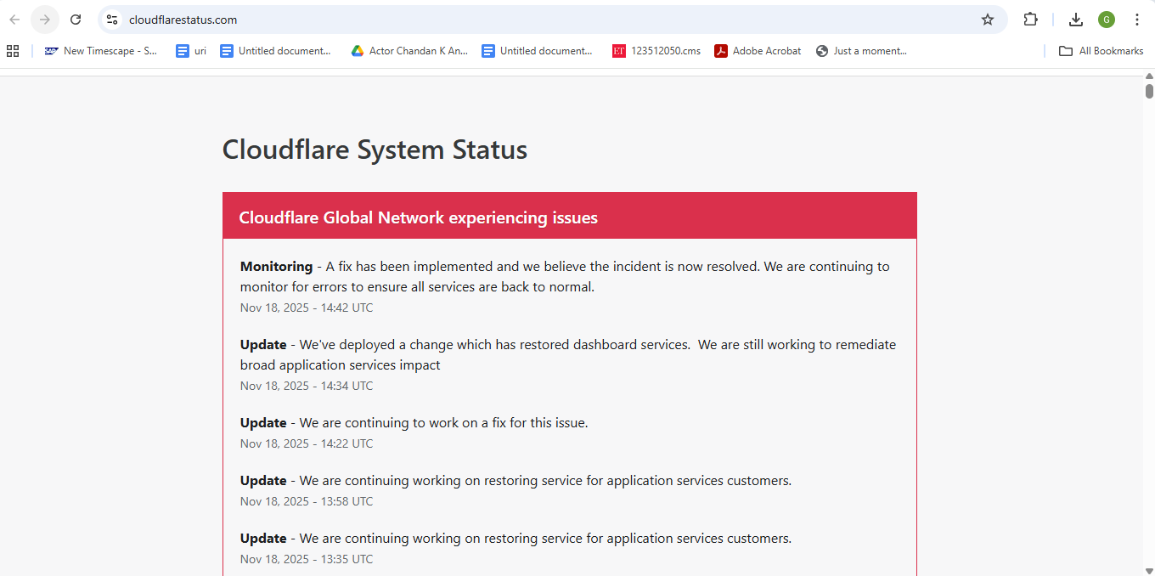Open the Just a moment bookmark
Screen dimensions: 1155x576
point(860,51)
